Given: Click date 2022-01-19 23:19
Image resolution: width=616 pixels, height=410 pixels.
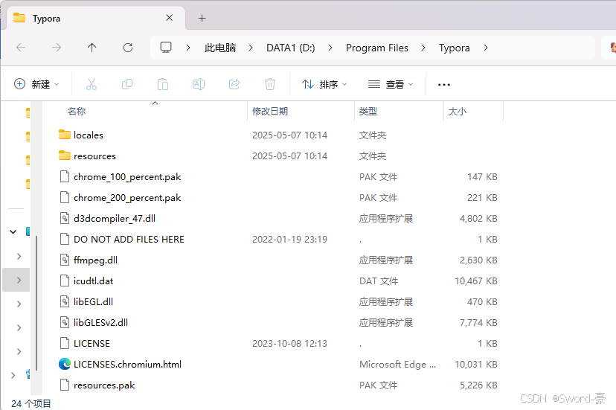Looking at the screenshot, I should (289, 239).
